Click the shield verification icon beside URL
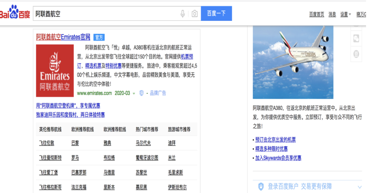The width and height of the screenshot is (367, 193). click(141, 93)
